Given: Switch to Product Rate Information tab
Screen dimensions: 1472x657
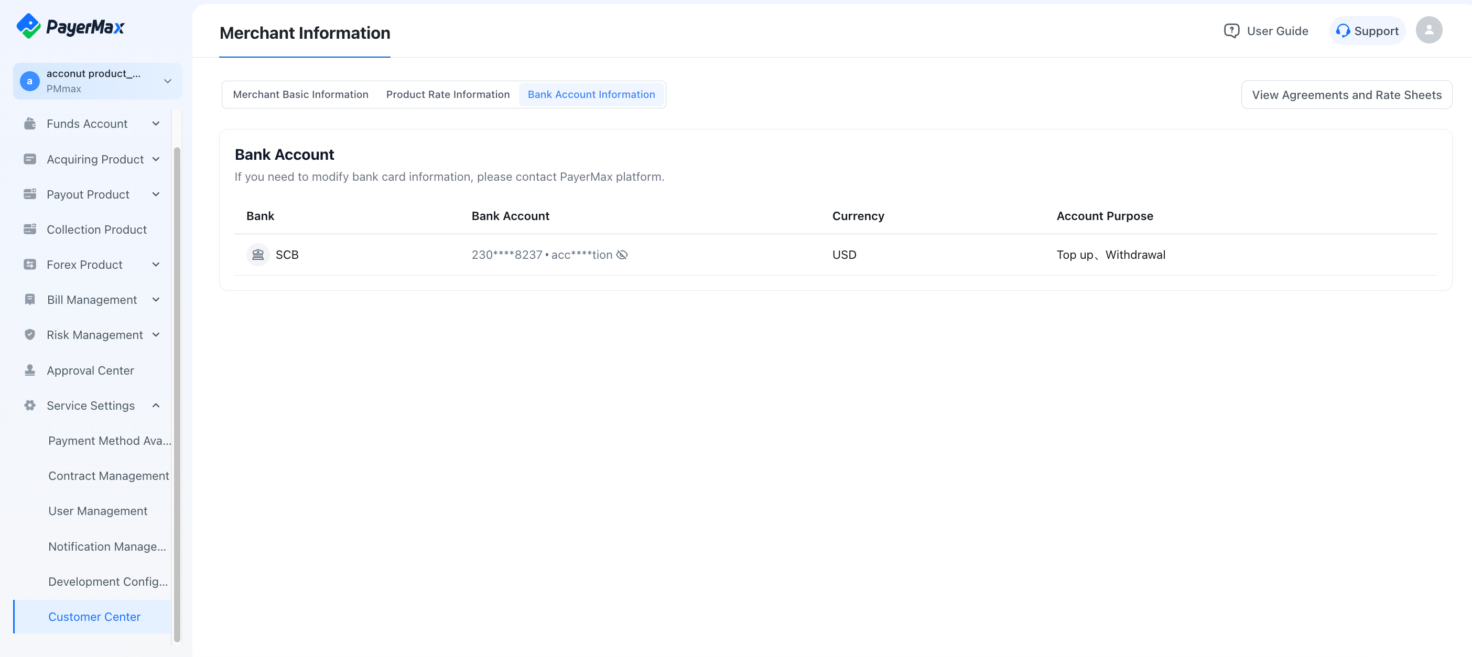Looking at the screenshot, I should 448,94.
